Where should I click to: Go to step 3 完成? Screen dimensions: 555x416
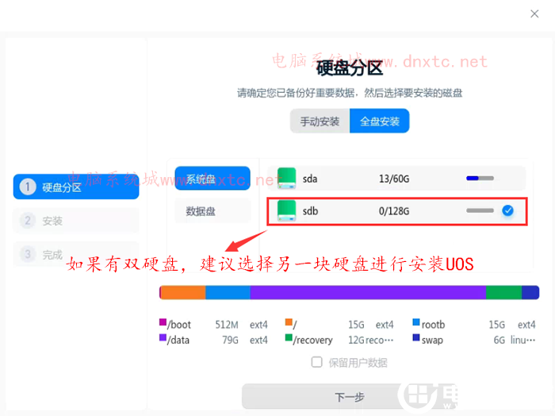click(x=76, y=254)
